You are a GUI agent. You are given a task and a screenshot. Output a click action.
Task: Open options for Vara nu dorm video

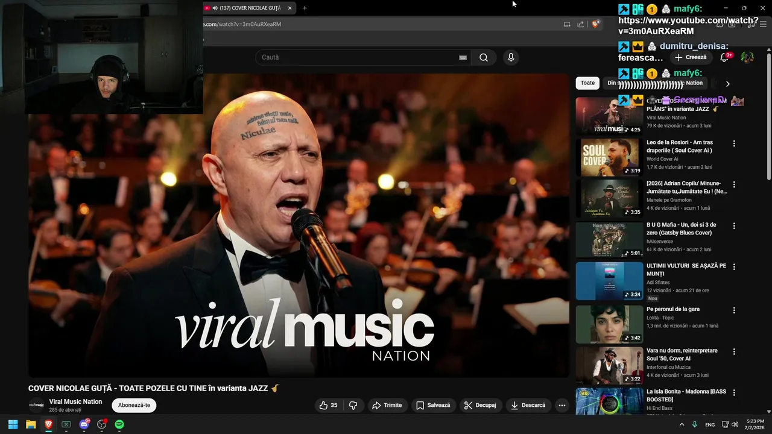(x=734, y=351)
